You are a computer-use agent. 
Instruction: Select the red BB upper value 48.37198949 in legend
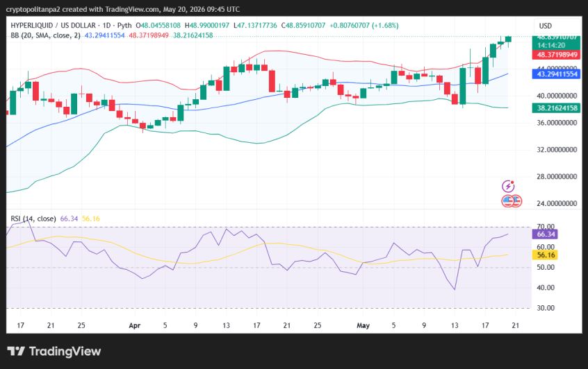pyautogui.click(x=149, y=35)
